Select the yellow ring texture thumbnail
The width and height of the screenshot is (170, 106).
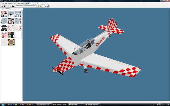tap(11, 42)
